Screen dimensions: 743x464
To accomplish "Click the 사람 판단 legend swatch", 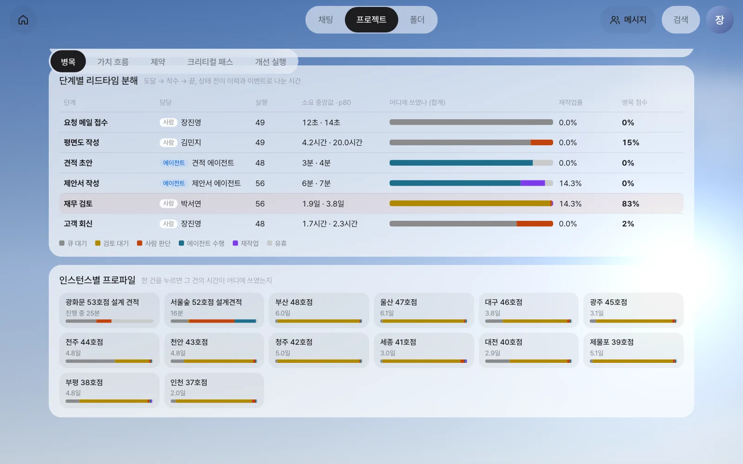I will click(139, 243).
